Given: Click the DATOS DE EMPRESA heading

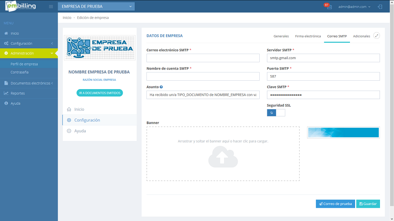Looking at the screenshot, I should (x=165, y=36).
